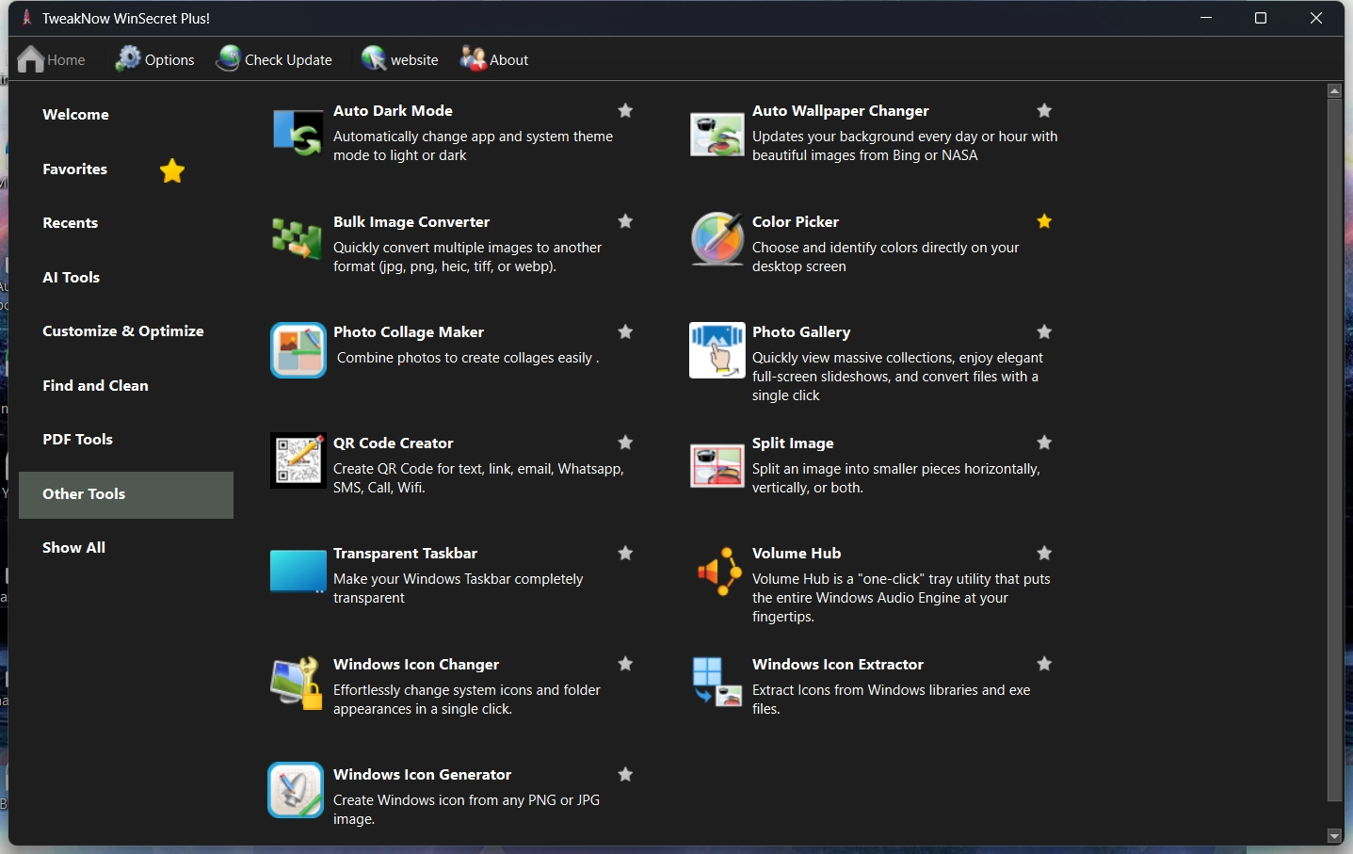Open the Windows Icon Extractor icon
This screenshot has height=854, width=1353.
pos(717,682)
